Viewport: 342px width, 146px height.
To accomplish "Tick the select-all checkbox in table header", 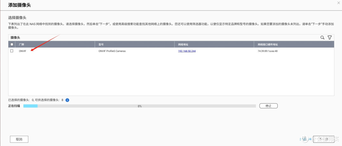I will (12, 44).
